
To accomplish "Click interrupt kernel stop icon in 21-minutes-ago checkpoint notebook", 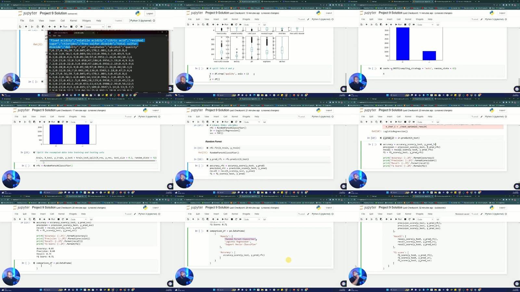I will pos(232,122).
